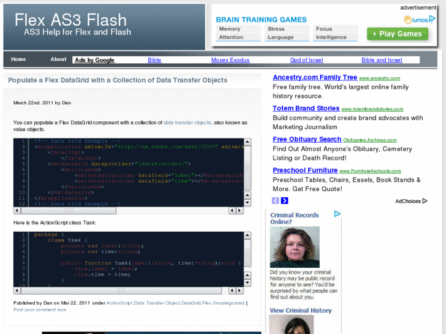
Task: Open Free Obituary Search ad
Action: [307, 139]
